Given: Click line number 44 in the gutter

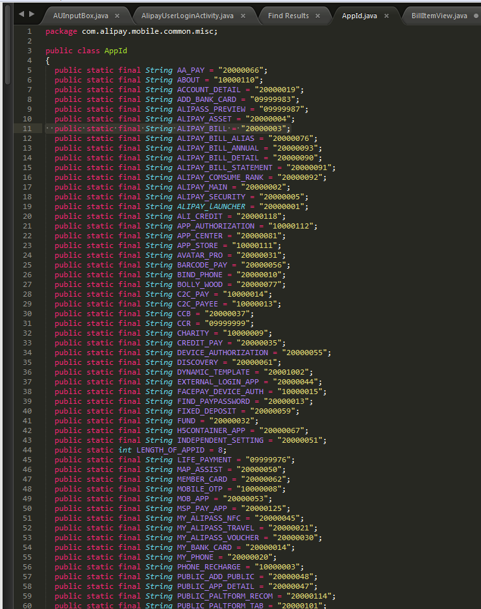Looking at the screenshot, I should point(27,450).
